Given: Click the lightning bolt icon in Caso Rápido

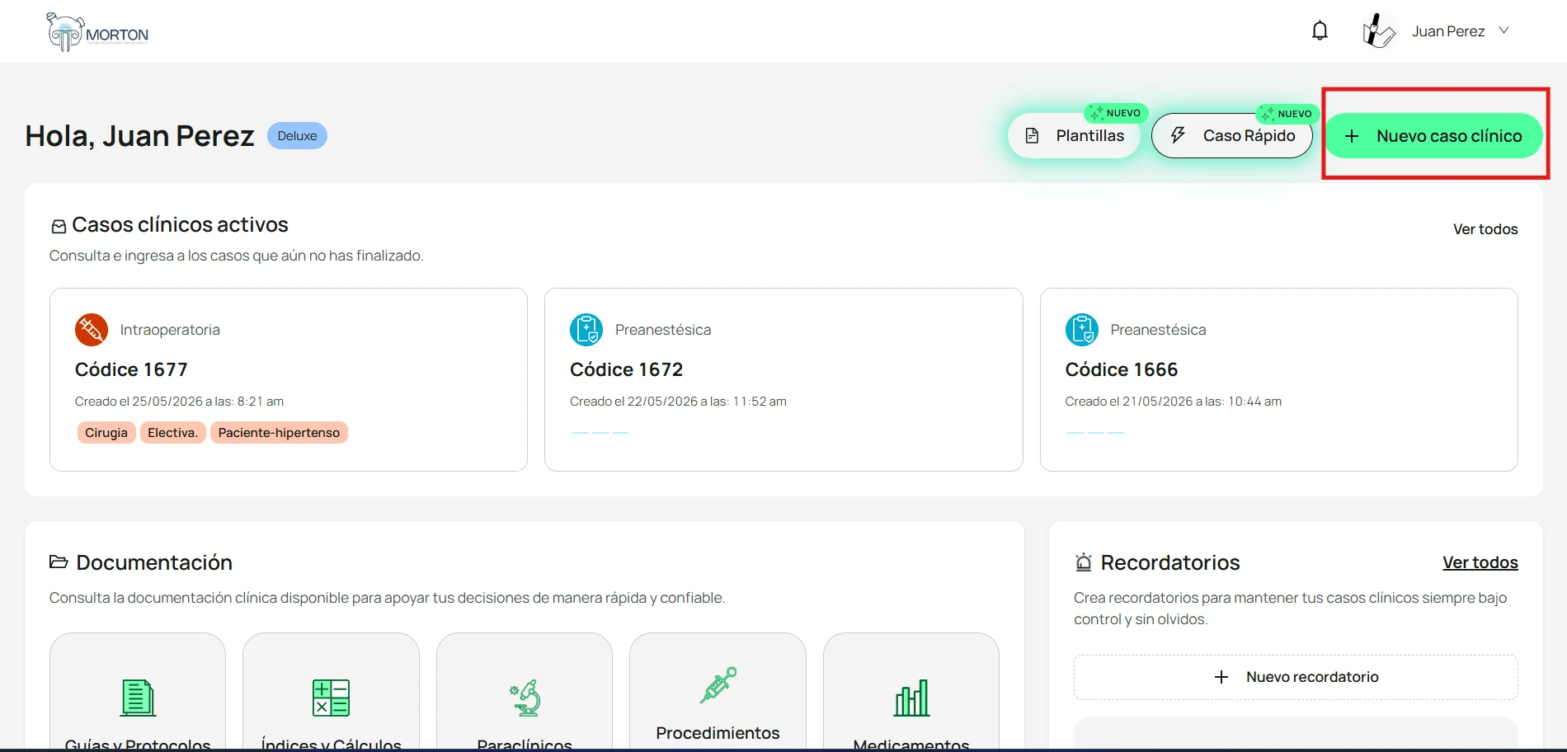Looking at the screenshot, I should [1178, 135].
